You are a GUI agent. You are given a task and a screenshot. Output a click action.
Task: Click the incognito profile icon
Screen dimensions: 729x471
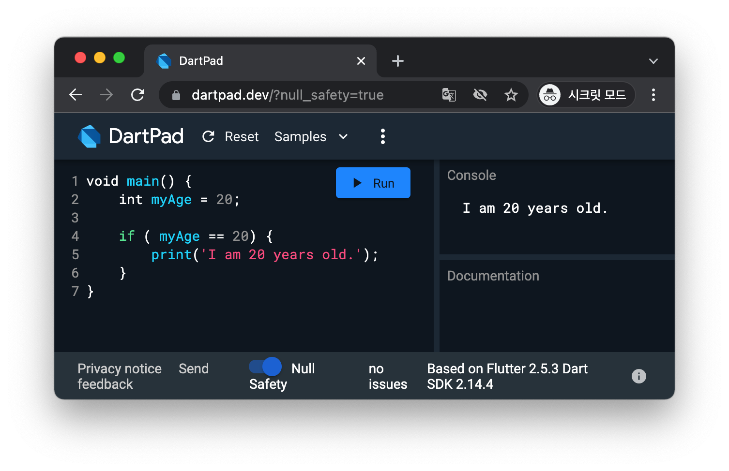[550, 95]
